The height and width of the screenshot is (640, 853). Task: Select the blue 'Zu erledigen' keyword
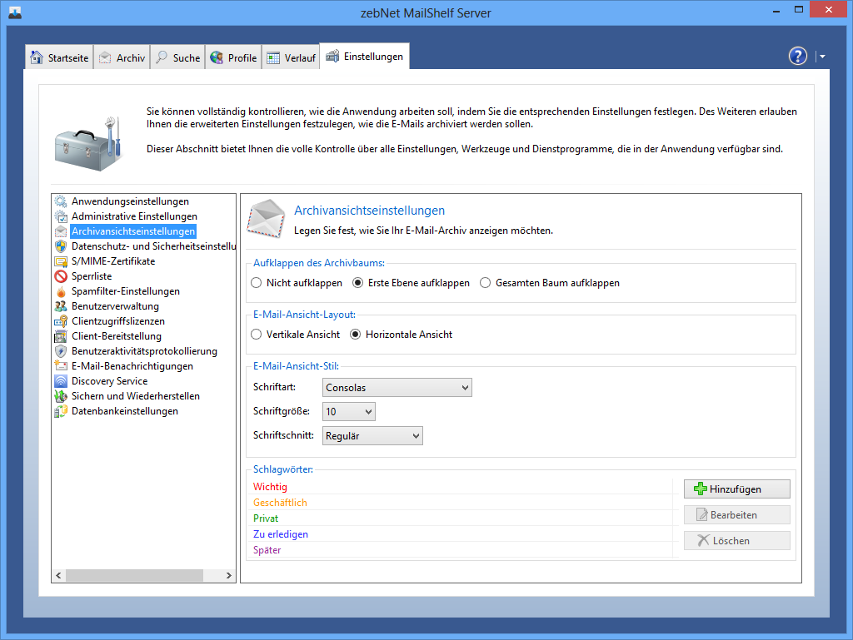[281, 534]
